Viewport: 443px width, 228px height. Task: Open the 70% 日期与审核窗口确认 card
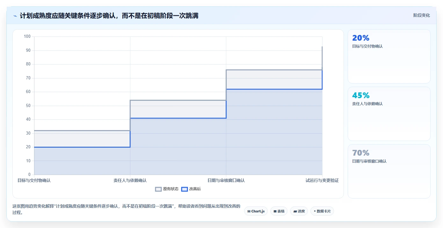[x=389, y=171]
